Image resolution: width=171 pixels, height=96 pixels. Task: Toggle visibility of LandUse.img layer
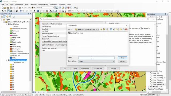(x=9, y=24)
